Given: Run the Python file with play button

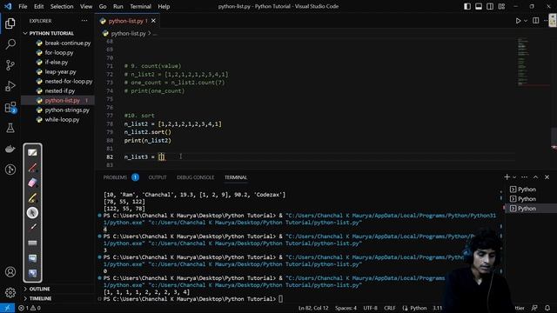Looking at the screenshot, I should coord(519,21).
